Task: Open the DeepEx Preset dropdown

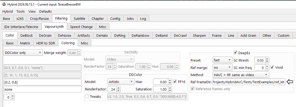Action: tap(222, 60)
